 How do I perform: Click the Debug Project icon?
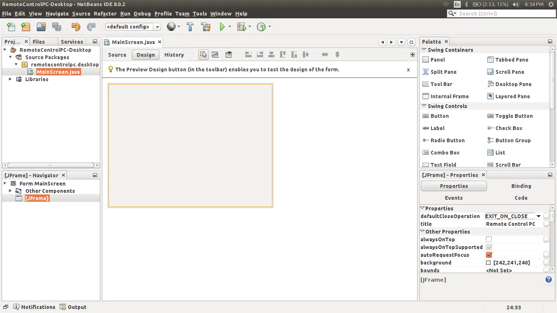(242, 27)
